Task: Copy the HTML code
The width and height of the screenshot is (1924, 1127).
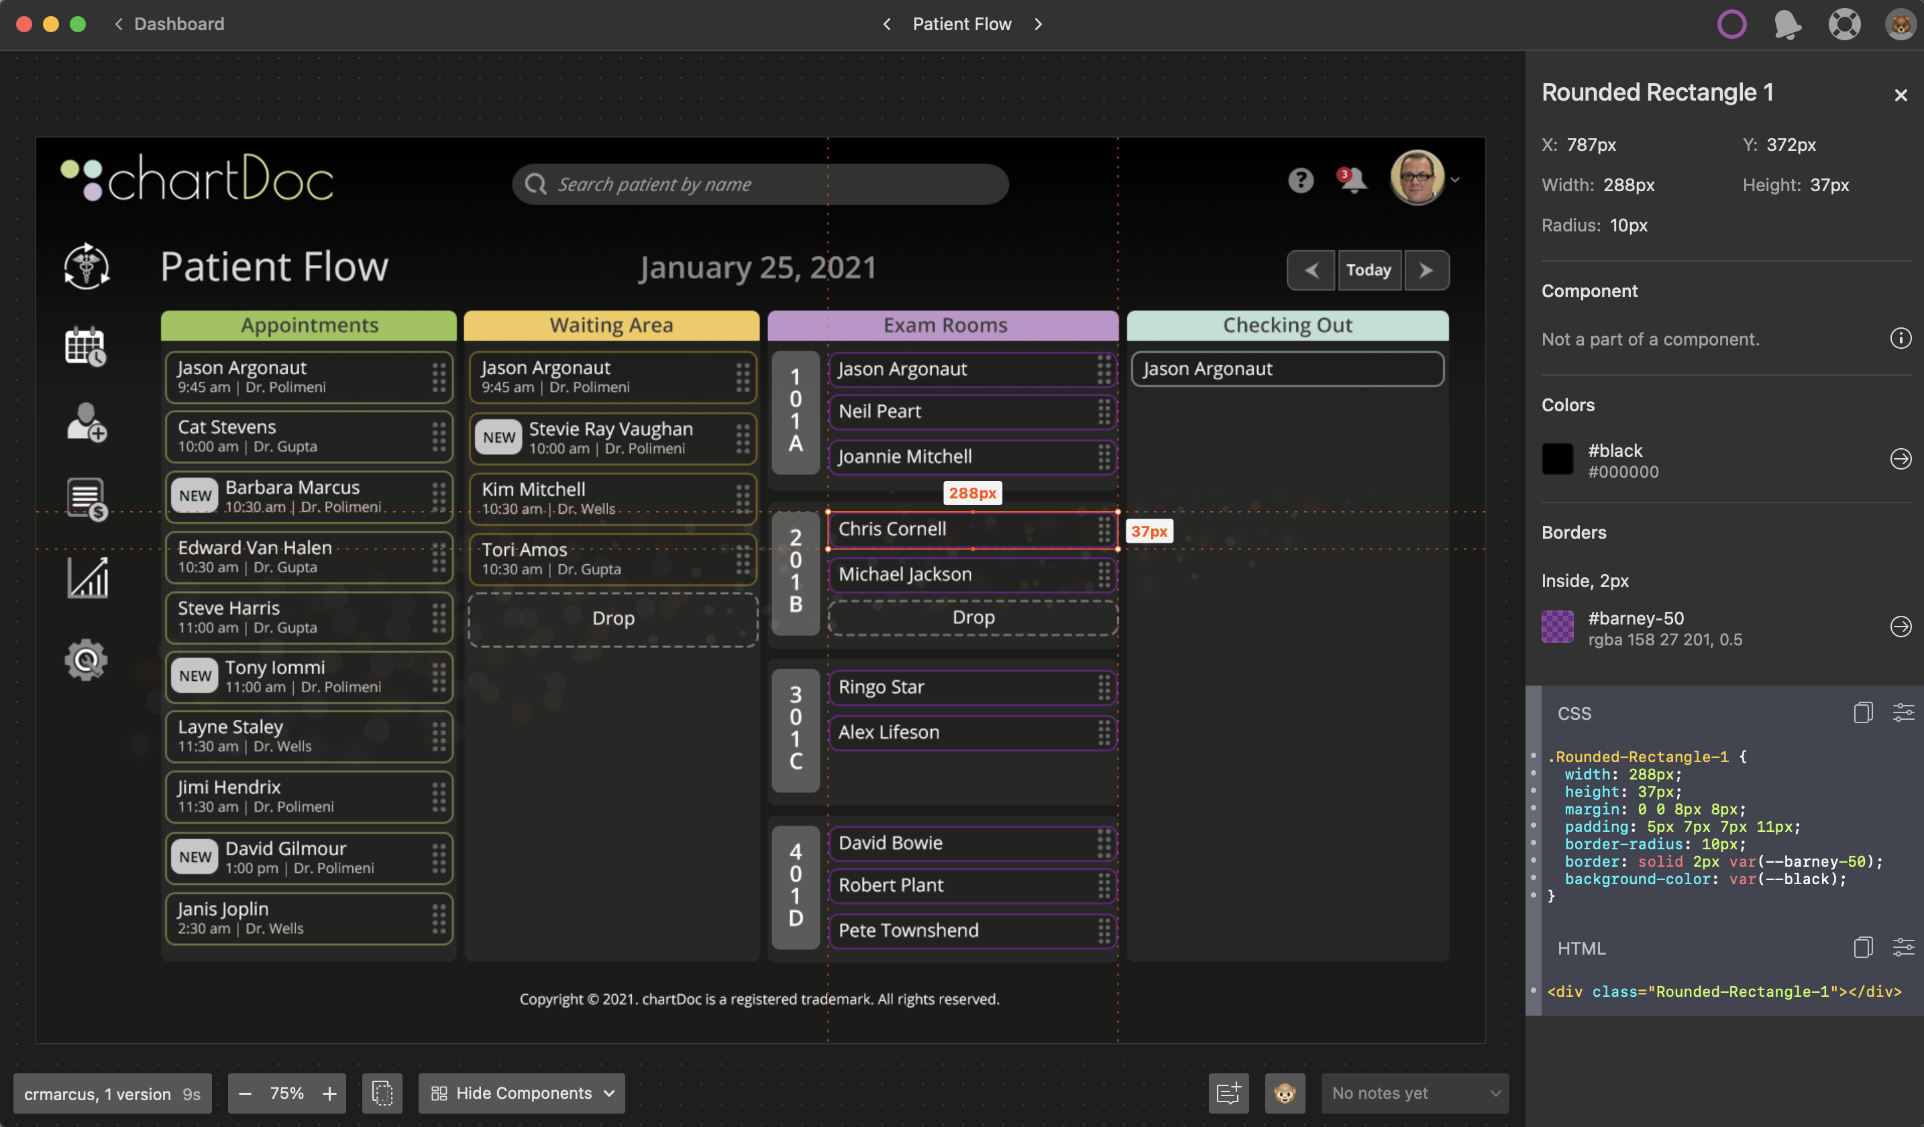Action: 1863,948
